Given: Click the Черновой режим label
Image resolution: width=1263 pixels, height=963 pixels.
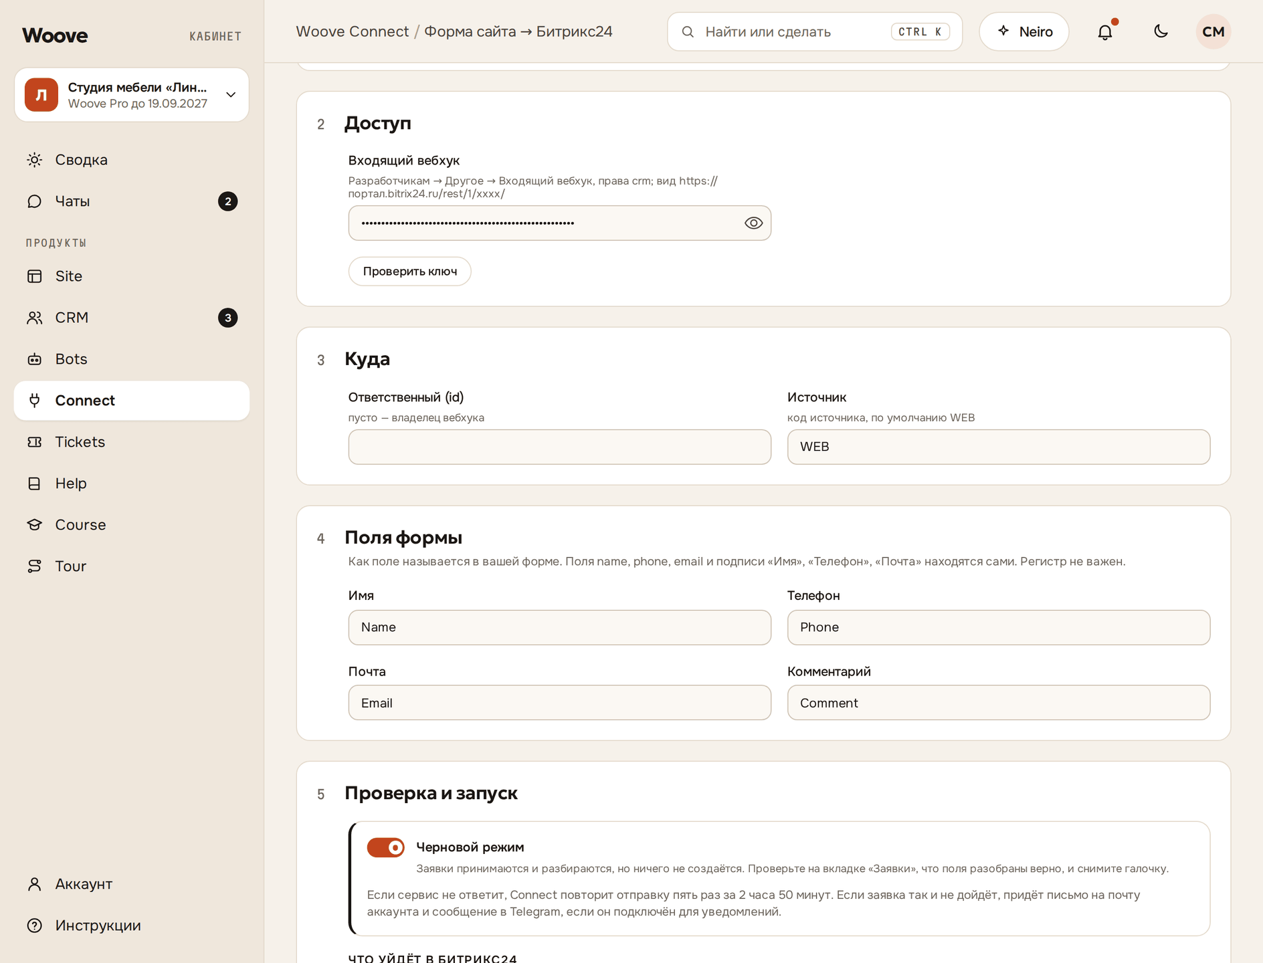Looking at the screenshot, I should pos(470,847).
